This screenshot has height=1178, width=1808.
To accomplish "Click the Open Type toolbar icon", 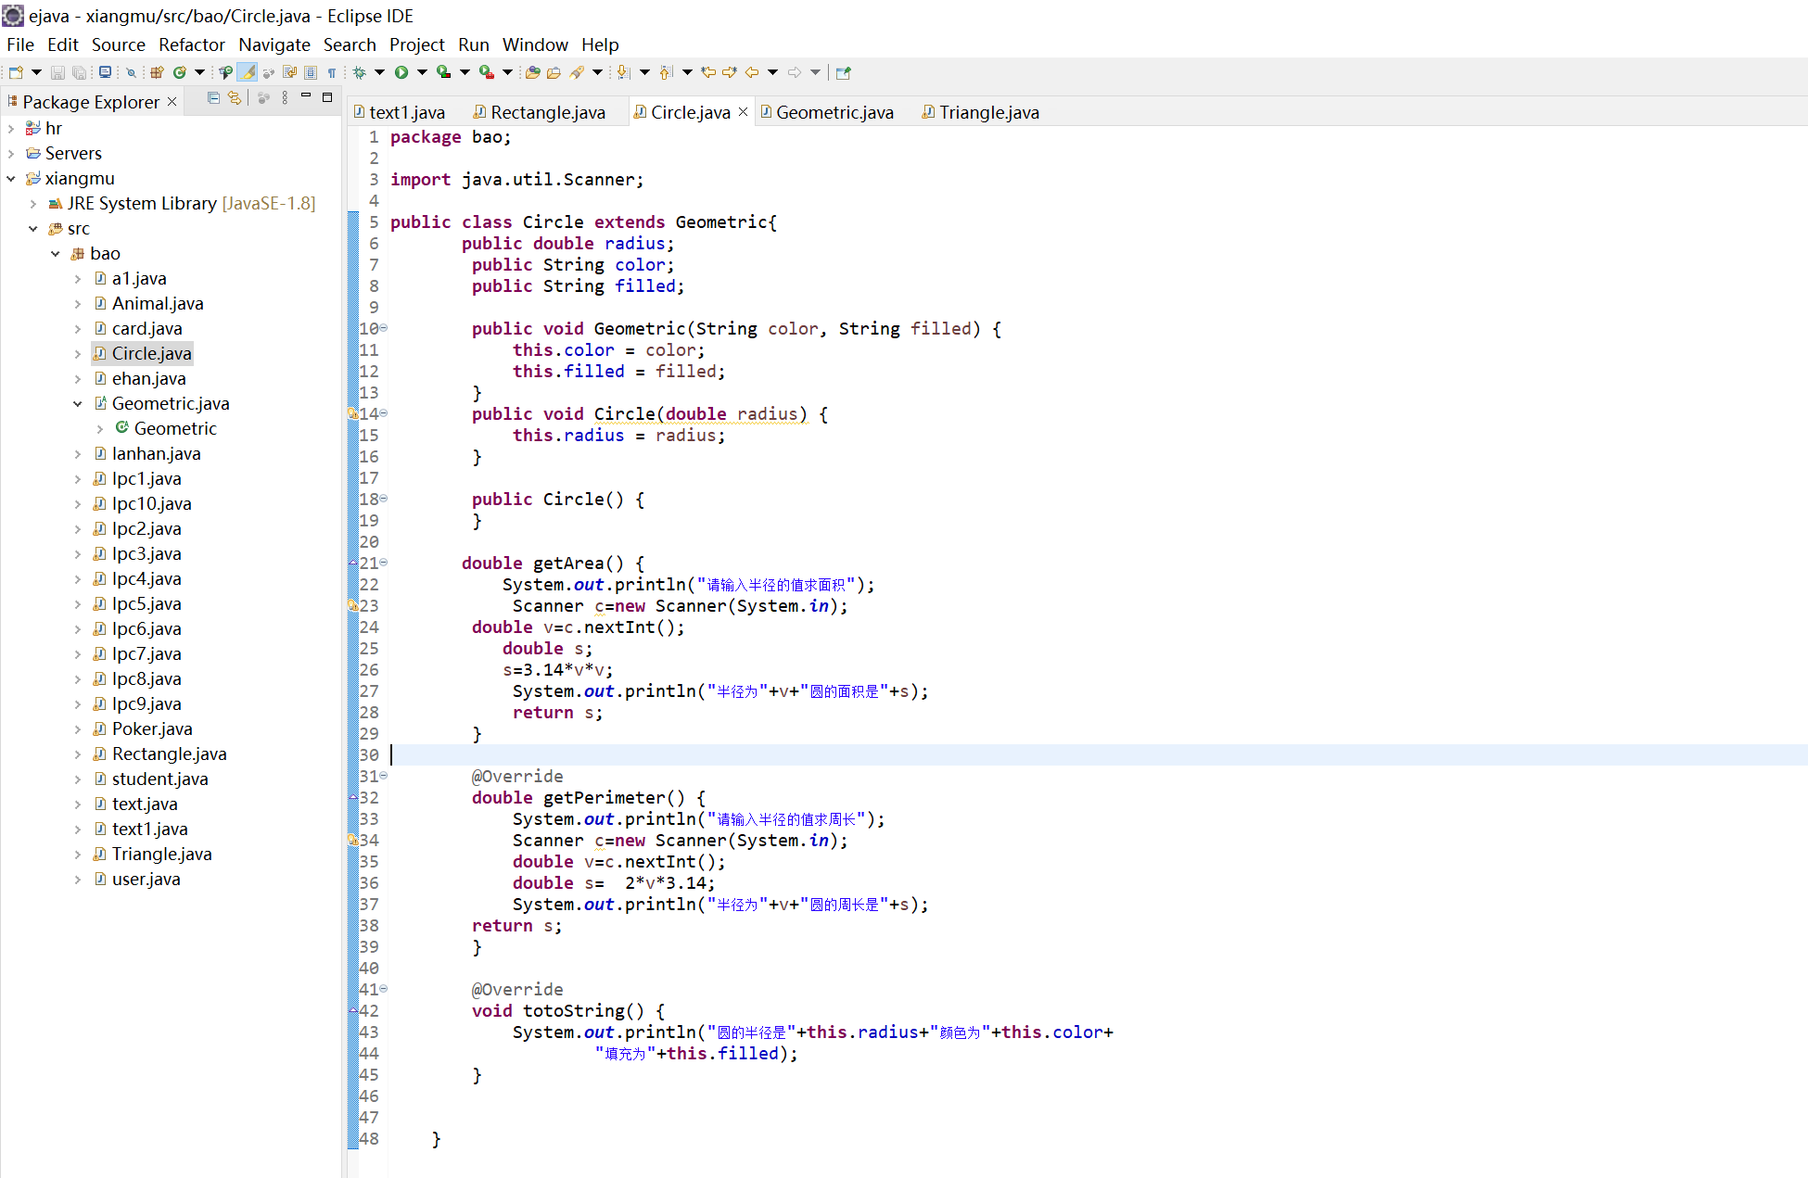I will (532, 72).
